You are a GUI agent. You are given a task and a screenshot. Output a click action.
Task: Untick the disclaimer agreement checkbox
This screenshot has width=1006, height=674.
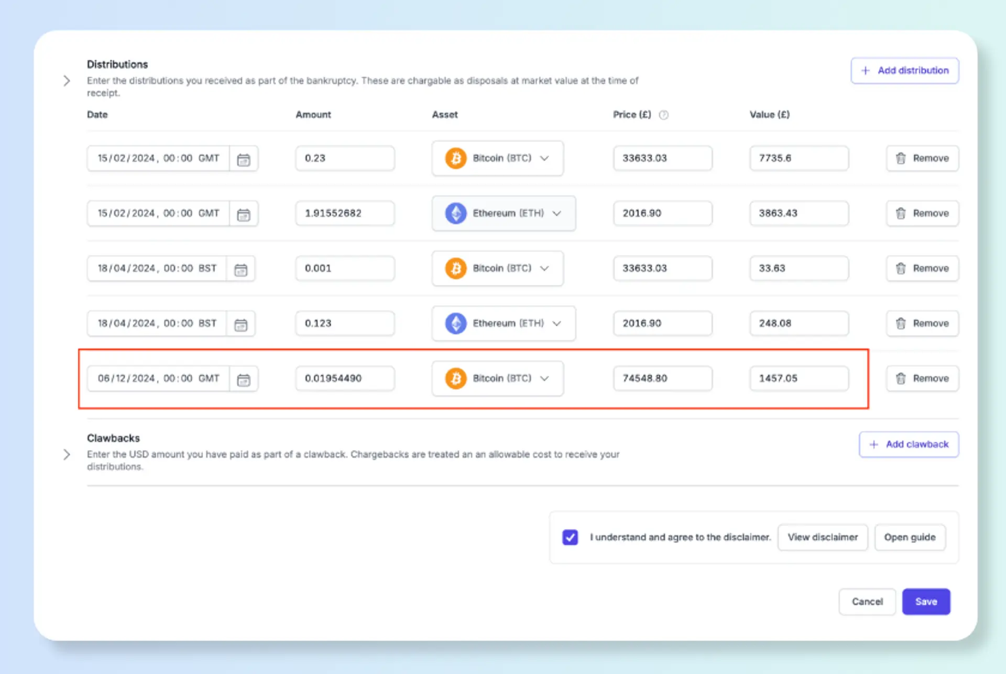click(570, 537)
